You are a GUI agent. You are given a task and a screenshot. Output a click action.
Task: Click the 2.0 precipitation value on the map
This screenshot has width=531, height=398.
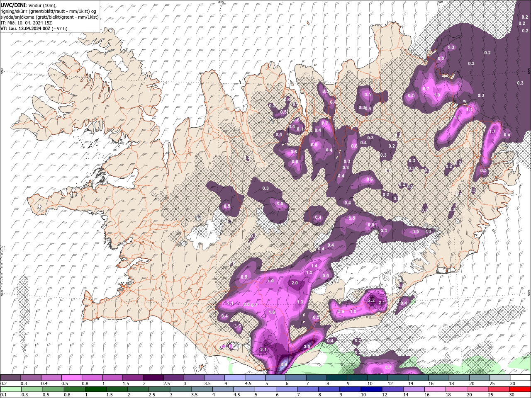295,283
